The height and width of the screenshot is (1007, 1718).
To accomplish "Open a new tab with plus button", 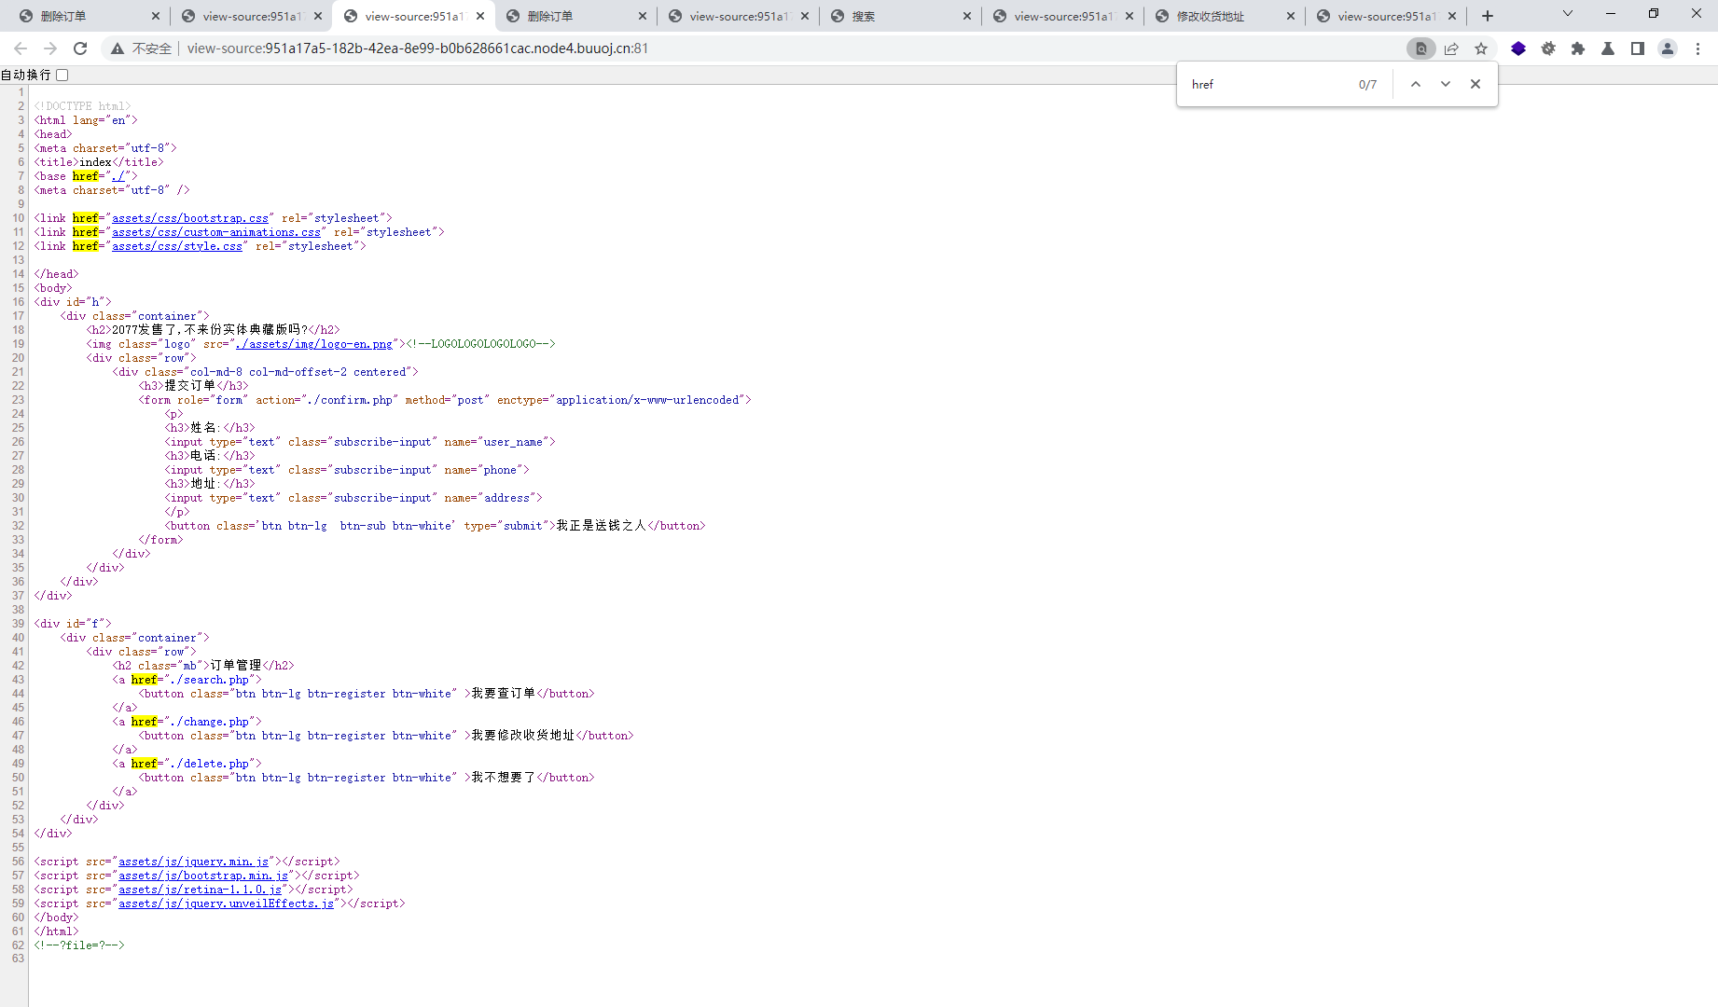I will pyautogui.click(x=1488, y=16).
